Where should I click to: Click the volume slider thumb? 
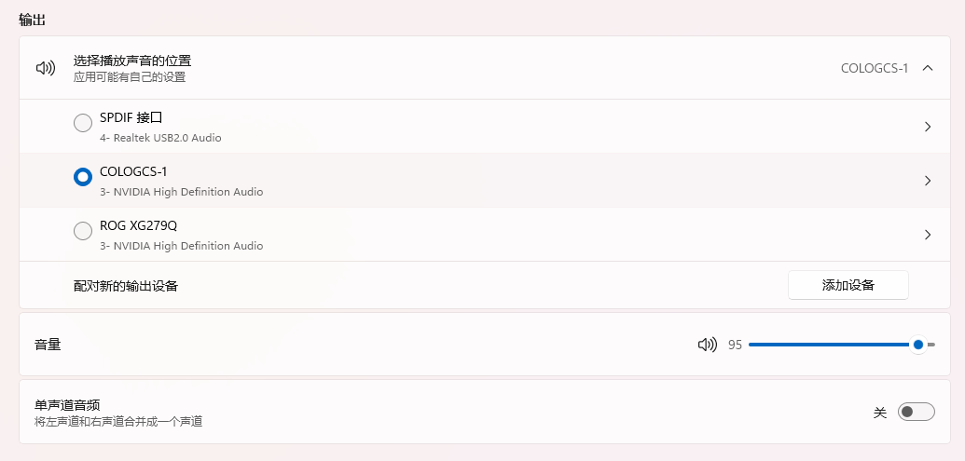(x=918, y=345)
